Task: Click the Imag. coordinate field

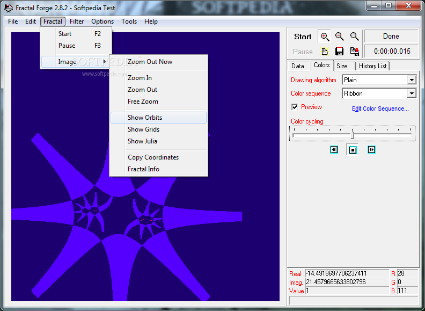Action: [x=347, y=282]
